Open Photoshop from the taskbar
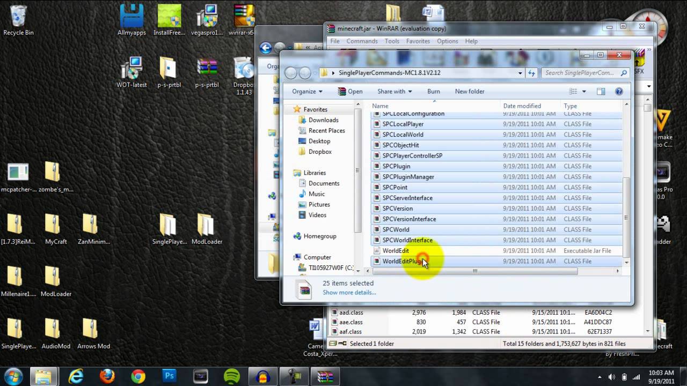This screenshot has height=386, width=687. click(x=169, y=376)
